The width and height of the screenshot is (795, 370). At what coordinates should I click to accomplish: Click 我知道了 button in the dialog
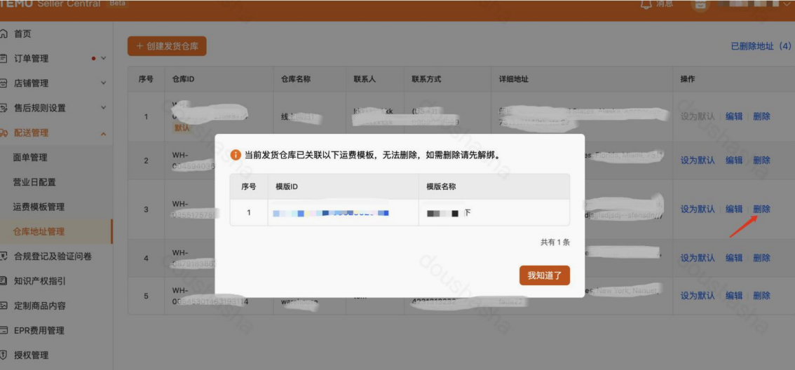coord(545,275)
